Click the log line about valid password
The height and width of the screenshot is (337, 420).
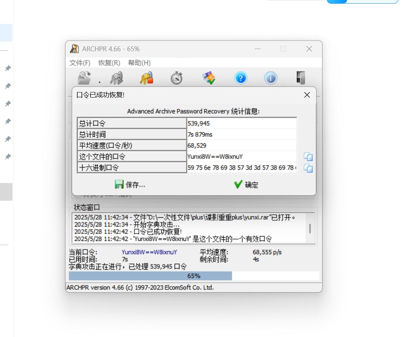tap(173, 239)
